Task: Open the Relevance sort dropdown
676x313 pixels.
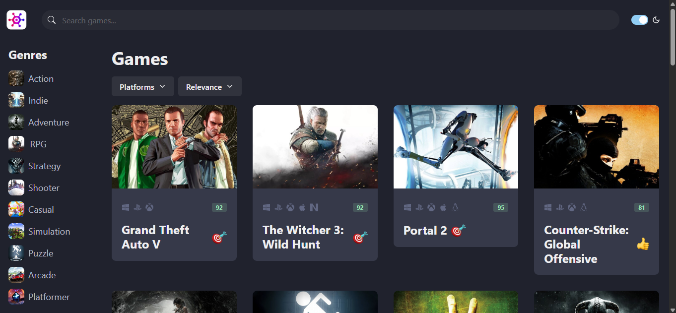Action: click(210, 86)
